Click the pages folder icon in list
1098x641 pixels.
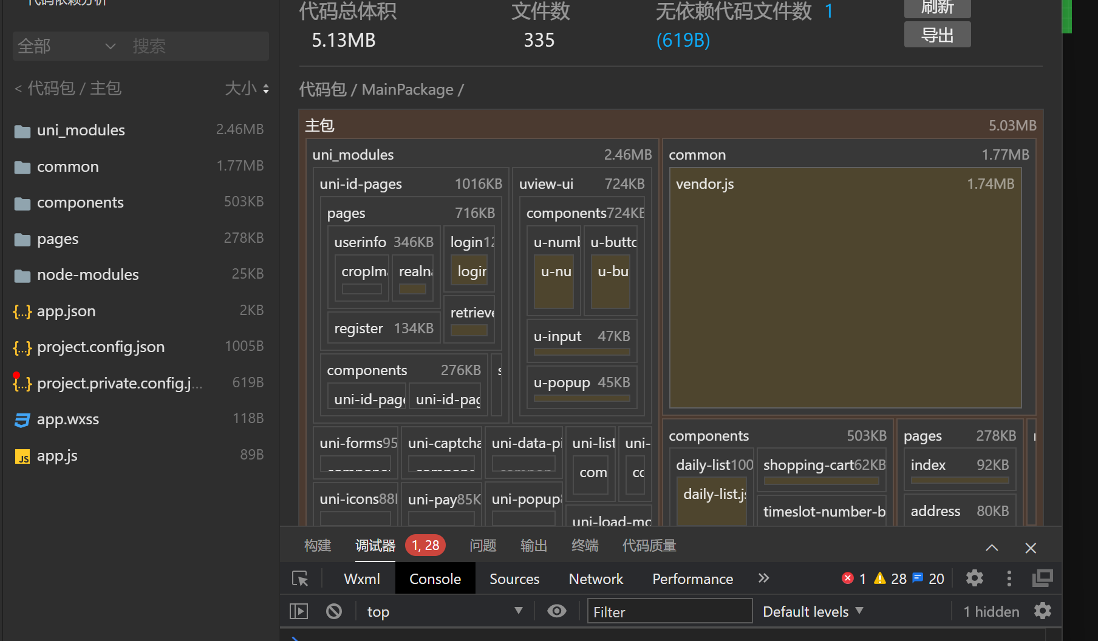pos(22,240)
